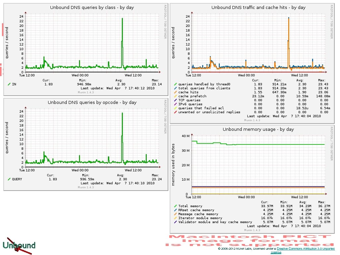This screenshot has height=255, width=340.
Task: Click the title 'Unbound DNS queries by opcode - by day'
Action: [x=92, y=103]
